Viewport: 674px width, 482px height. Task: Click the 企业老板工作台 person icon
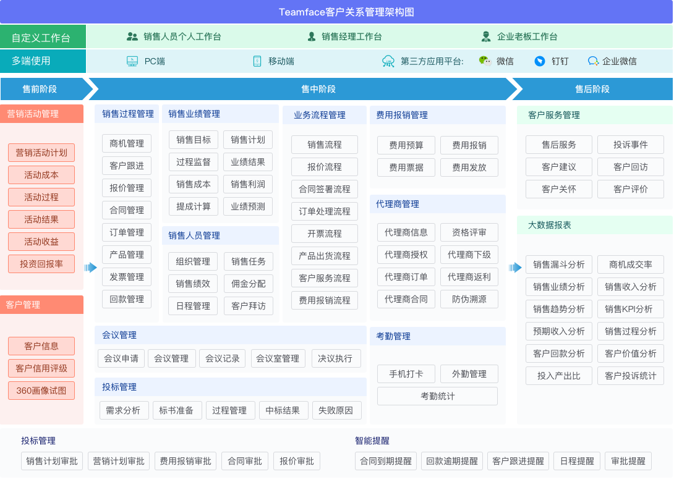(x=485, y=37)
